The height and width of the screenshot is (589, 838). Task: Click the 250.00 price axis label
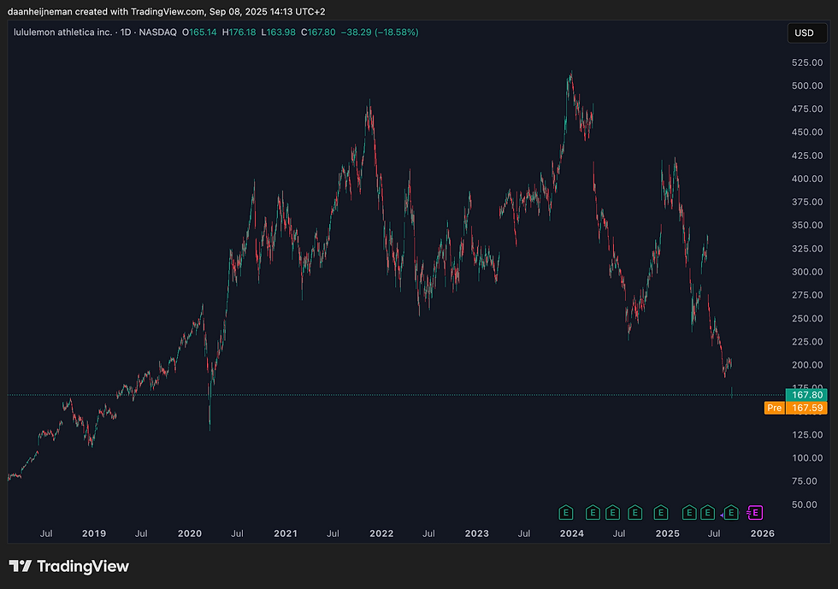[x=807, y=319]
